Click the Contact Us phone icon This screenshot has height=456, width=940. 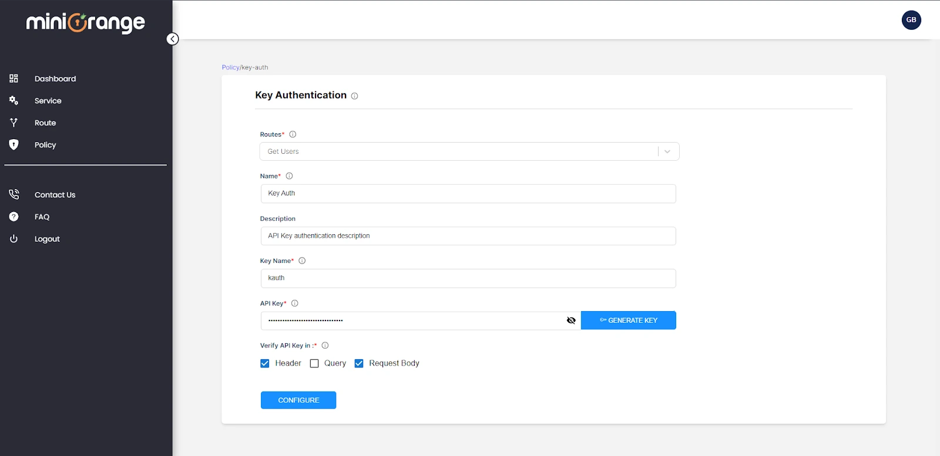(14, 194)
